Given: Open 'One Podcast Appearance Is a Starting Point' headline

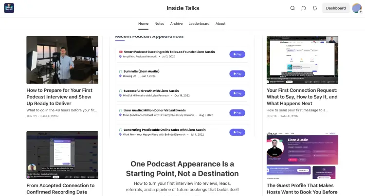Looking at the screenshot, I should tap(182, 169).
